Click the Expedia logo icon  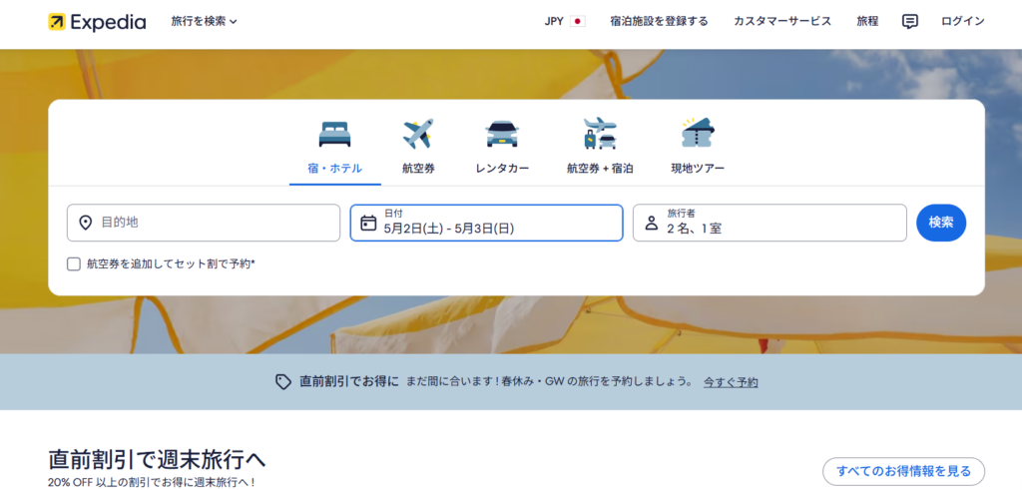(57, 22)
